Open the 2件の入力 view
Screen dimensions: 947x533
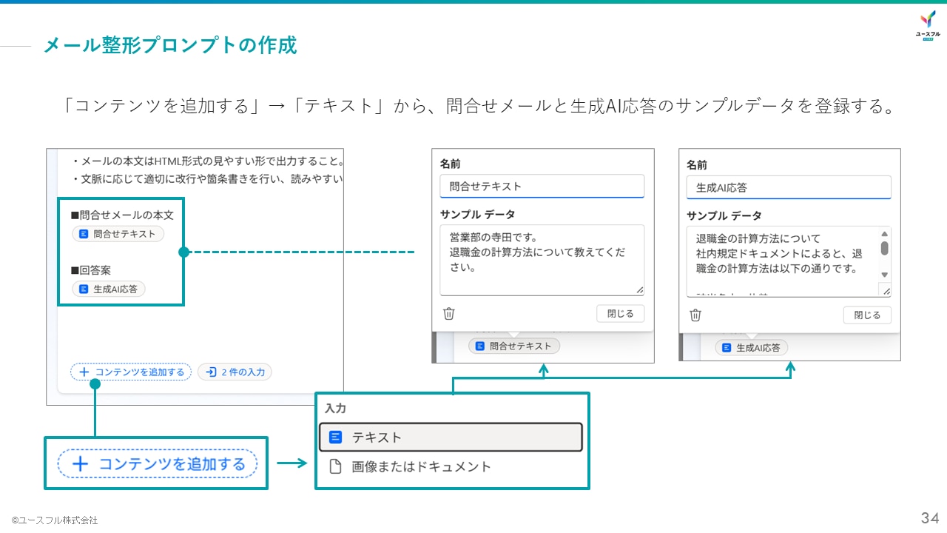(235, 372)
